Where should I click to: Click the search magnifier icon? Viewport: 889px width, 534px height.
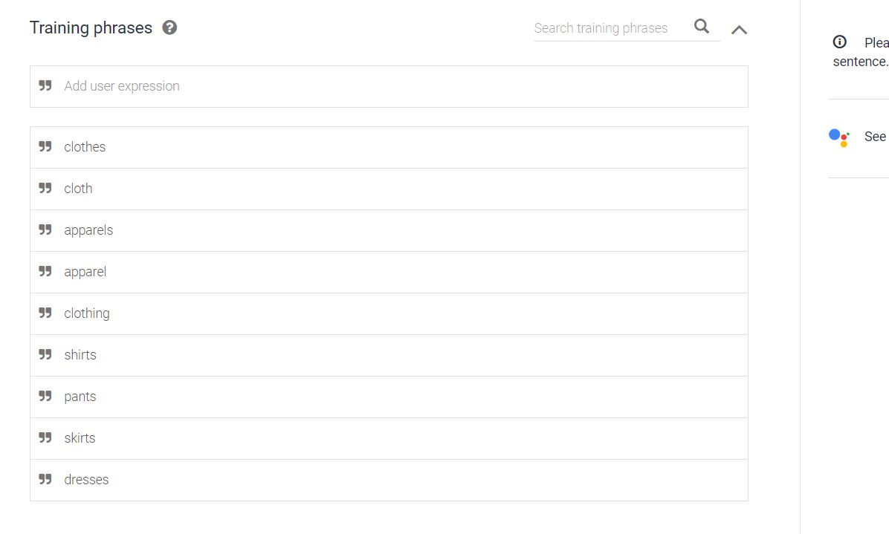pyautogui.click(x=702, y=26)
